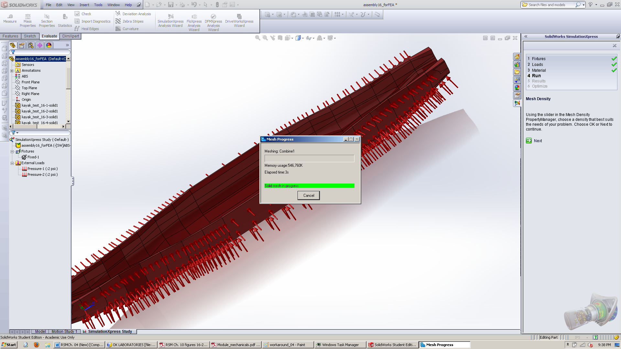Viewport: 621px width, 349px height.
Task: Open Display Style dropdown arrow
Action: pyautogui.click(x=303, y=38)
